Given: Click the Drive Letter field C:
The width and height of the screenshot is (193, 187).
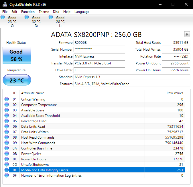Looking at the screenshot, I should click(99, 70).
